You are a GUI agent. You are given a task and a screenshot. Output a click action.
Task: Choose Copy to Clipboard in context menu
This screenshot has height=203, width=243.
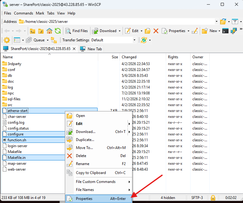point(99,173)
